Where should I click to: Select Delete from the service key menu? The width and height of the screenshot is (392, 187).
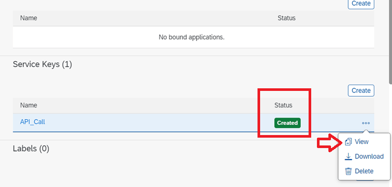click(x=364, y=171)
